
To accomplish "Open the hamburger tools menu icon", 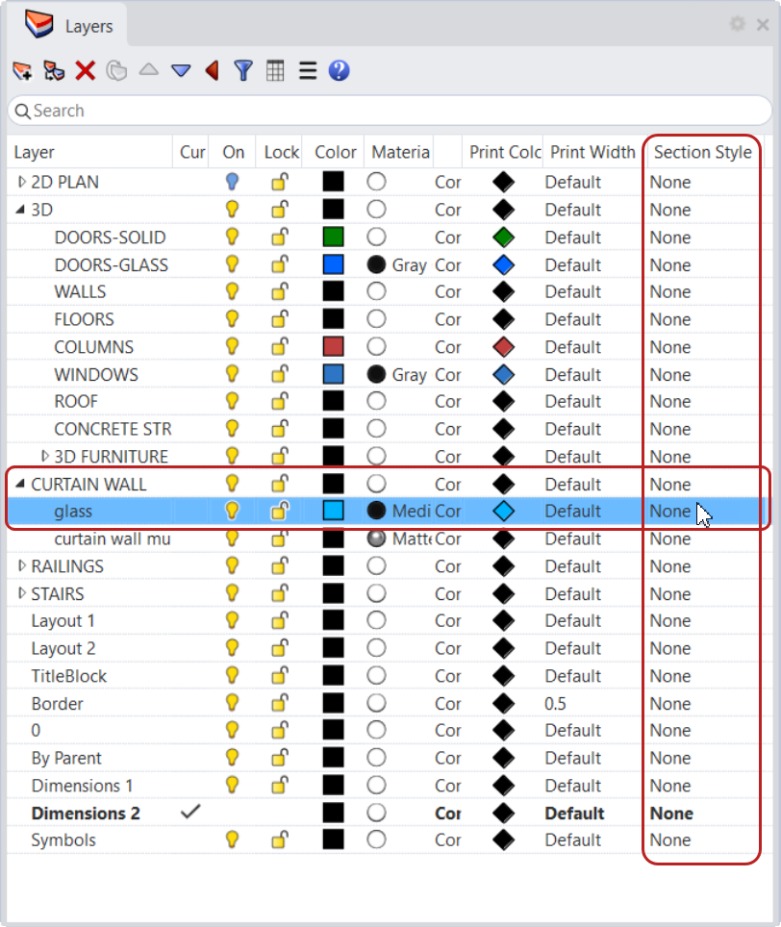I will [x=308, y=70].
